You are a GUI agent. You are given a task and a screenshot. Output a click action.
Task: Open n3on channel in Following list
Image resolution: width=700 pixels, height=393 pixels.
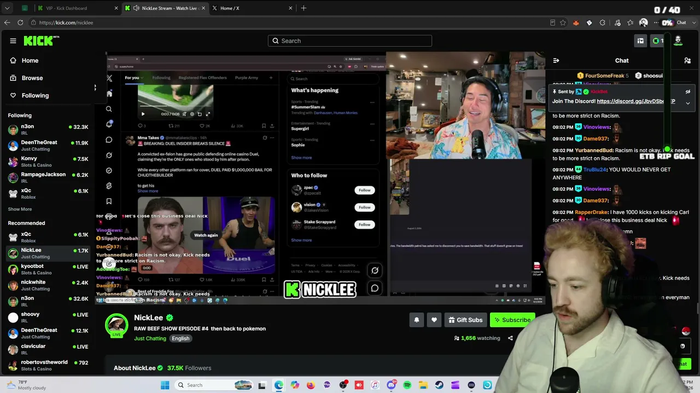click(x=48, y=129)
